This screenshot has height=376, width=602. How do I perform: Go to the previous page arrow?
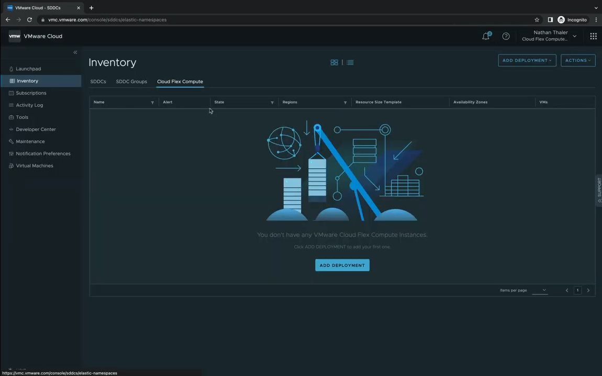click(567, 290)
